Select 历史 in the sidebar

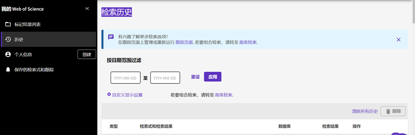[x=48, y=39]
